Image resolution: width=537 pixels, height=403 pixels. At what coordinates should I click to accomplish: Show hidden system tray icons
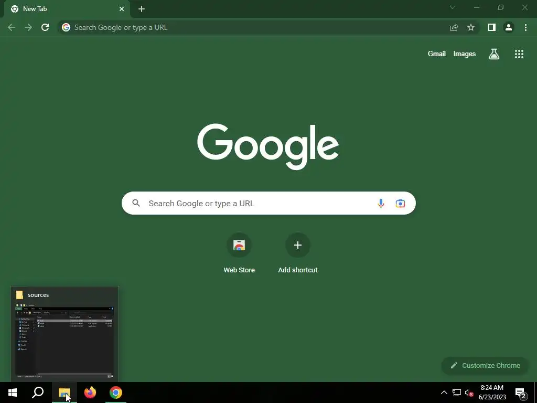444,393
